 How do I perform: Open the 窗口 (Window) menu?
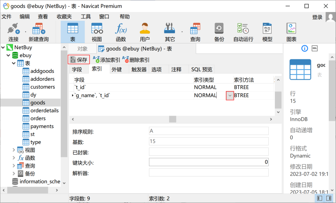pos(104,17)
